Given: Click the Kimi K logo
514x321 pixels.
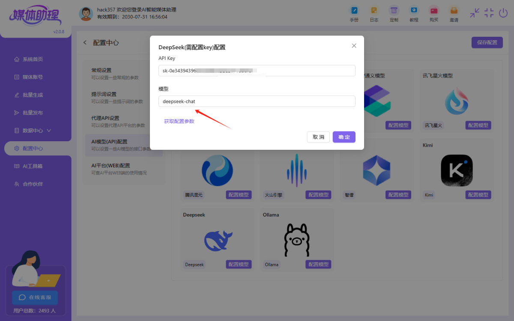Looking at the screenshot, I should (457, 170).
